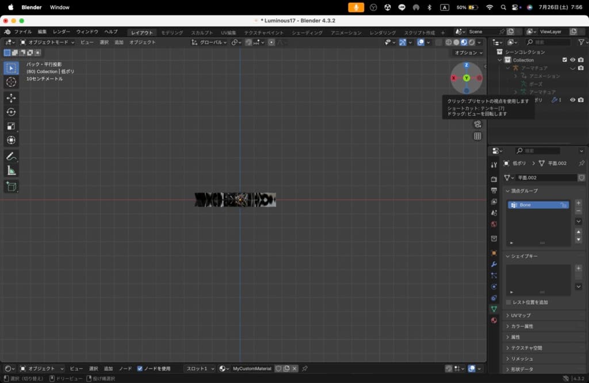Choose the Annotate pencil tool

coord(12,156)
